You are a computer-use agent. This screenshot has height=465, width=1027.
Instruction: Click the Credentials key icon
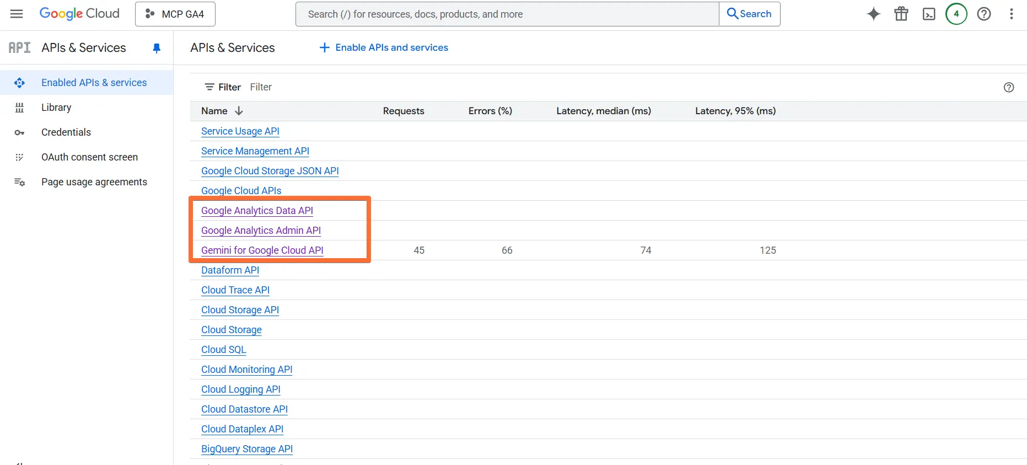19,132
